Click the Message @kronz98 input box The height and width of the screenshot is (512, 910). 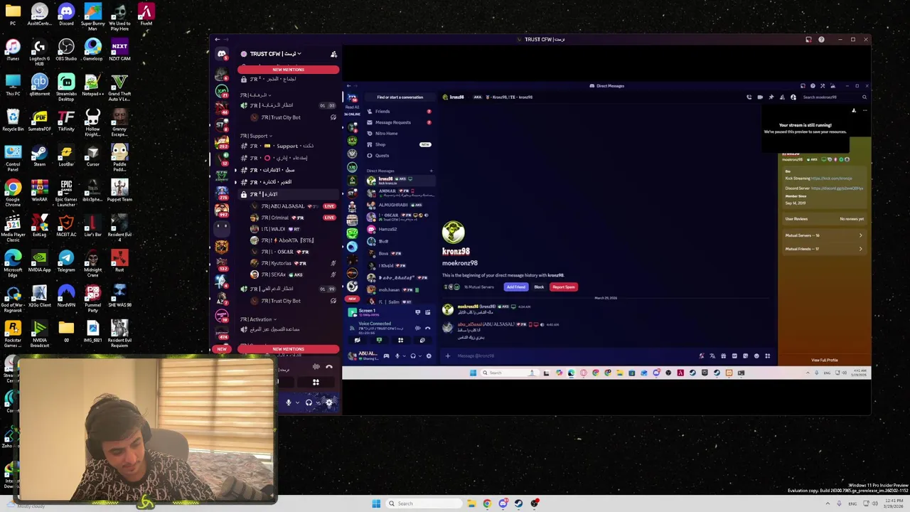[x=576, y=356]
